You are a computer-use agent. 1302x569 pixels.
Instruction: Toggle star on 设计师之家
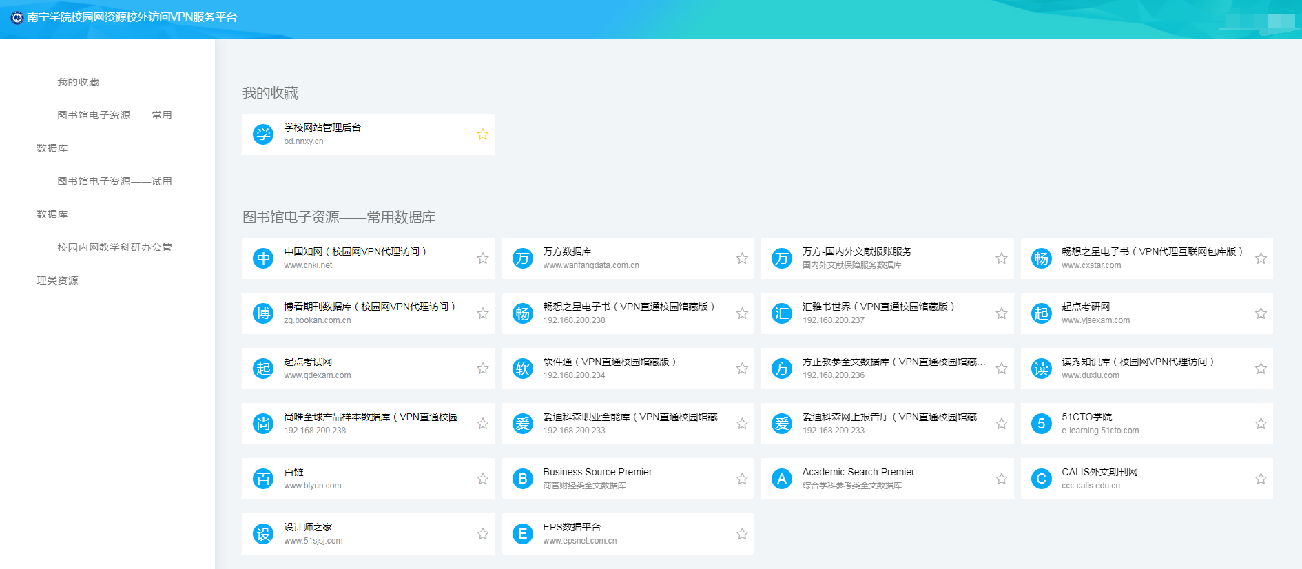(483, 534)
